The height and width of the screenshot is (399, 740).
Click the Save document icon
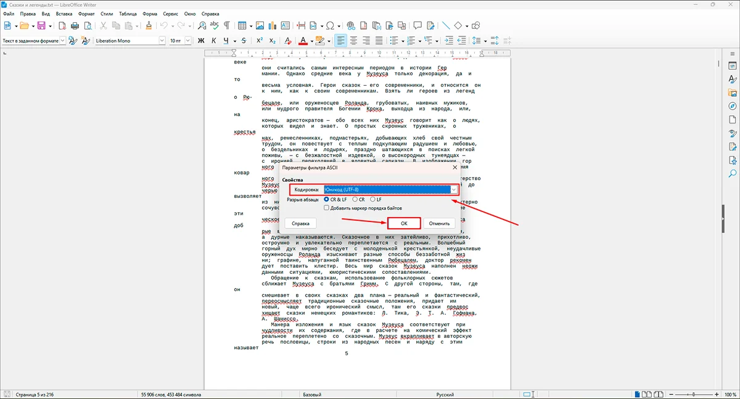pos(41,26)
